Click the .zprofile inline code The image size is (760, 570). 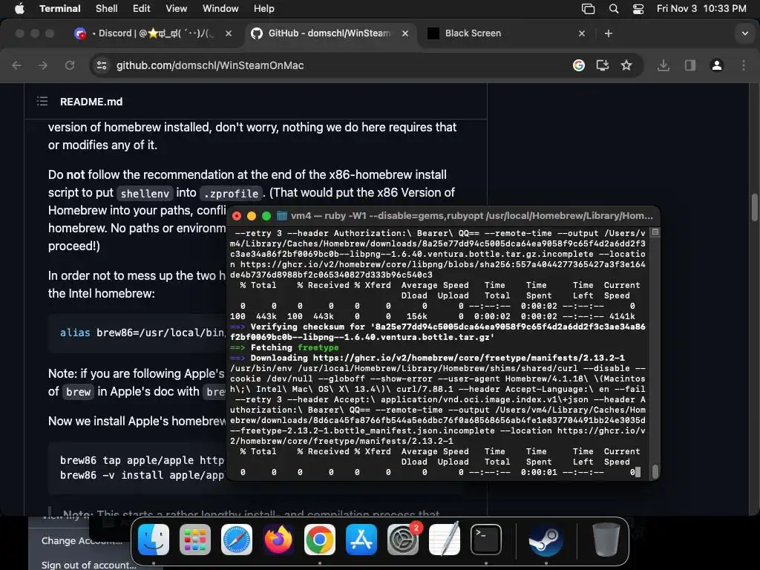(x=232, y=194)
